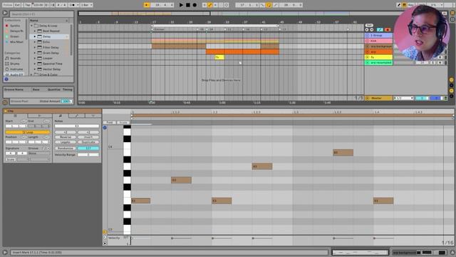
Task: Toggle the orange lock envelopes button
Action: point(388,30)
